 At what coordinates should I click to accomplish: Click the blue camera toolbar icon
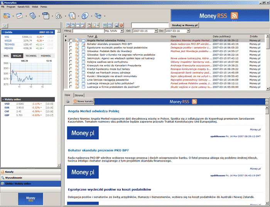coord(98,16)
